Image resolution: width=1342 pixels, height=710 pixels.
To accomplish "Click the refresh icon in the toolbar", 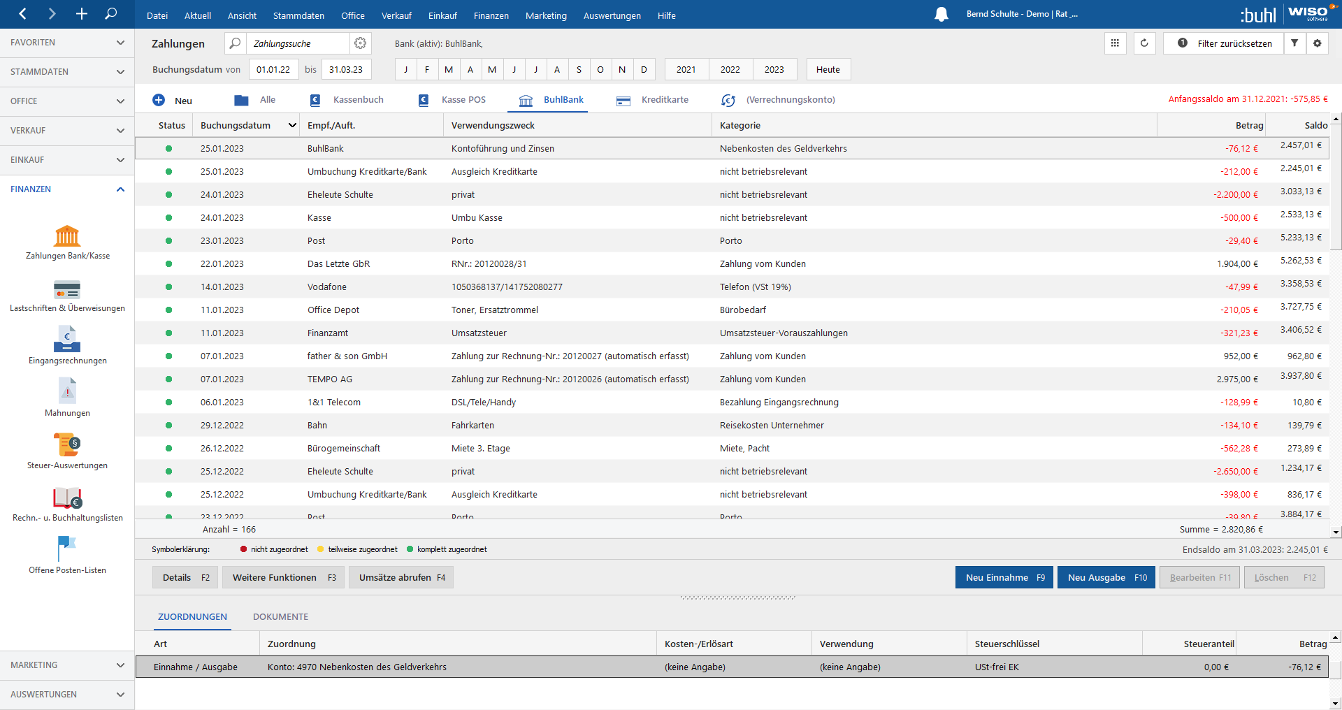I will coord(1144,43).
